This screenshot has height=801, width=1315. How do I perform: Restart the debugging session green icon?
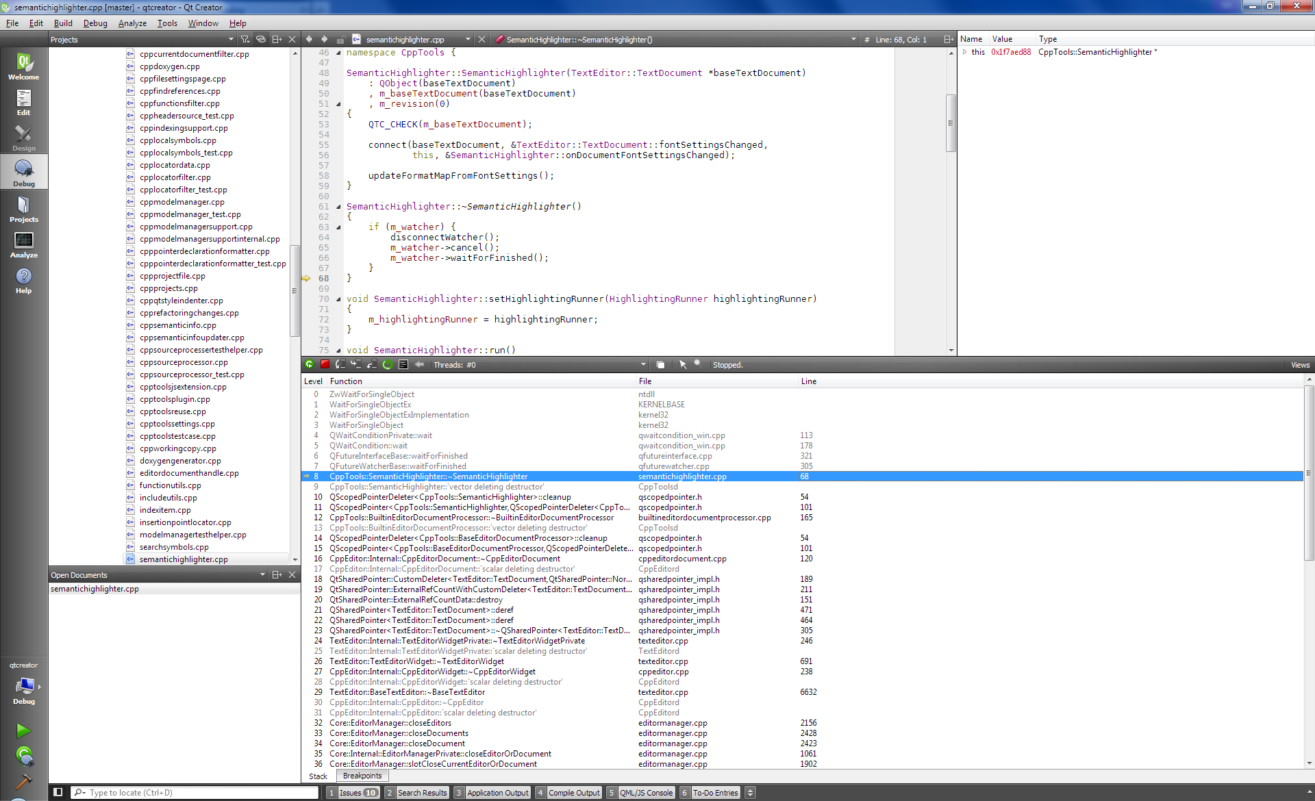388,365
